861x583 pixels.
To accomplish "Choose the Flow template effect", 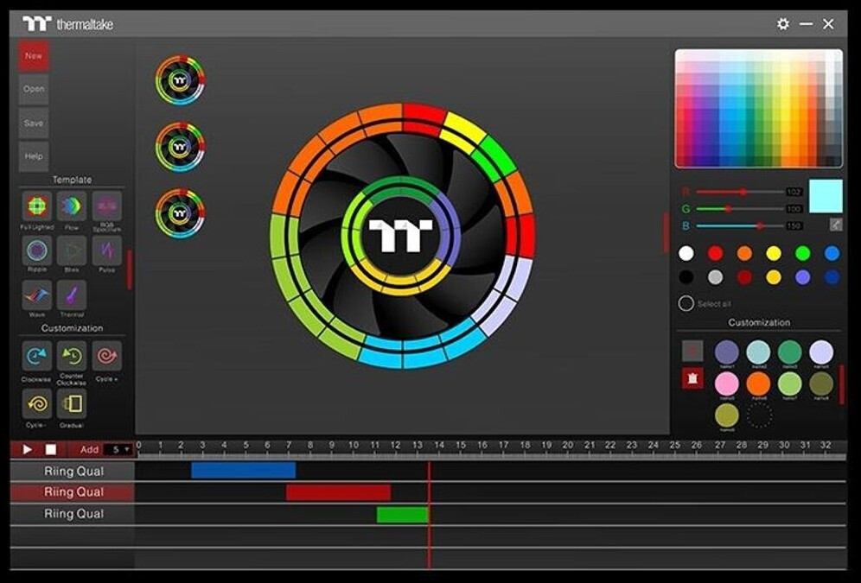I will [72, 206].
